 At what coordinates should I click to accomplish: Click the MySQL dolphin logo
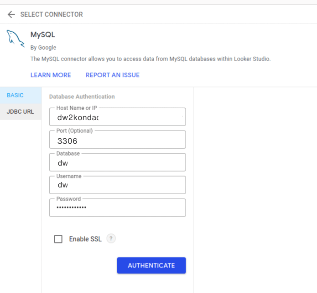tap(16, 39)
